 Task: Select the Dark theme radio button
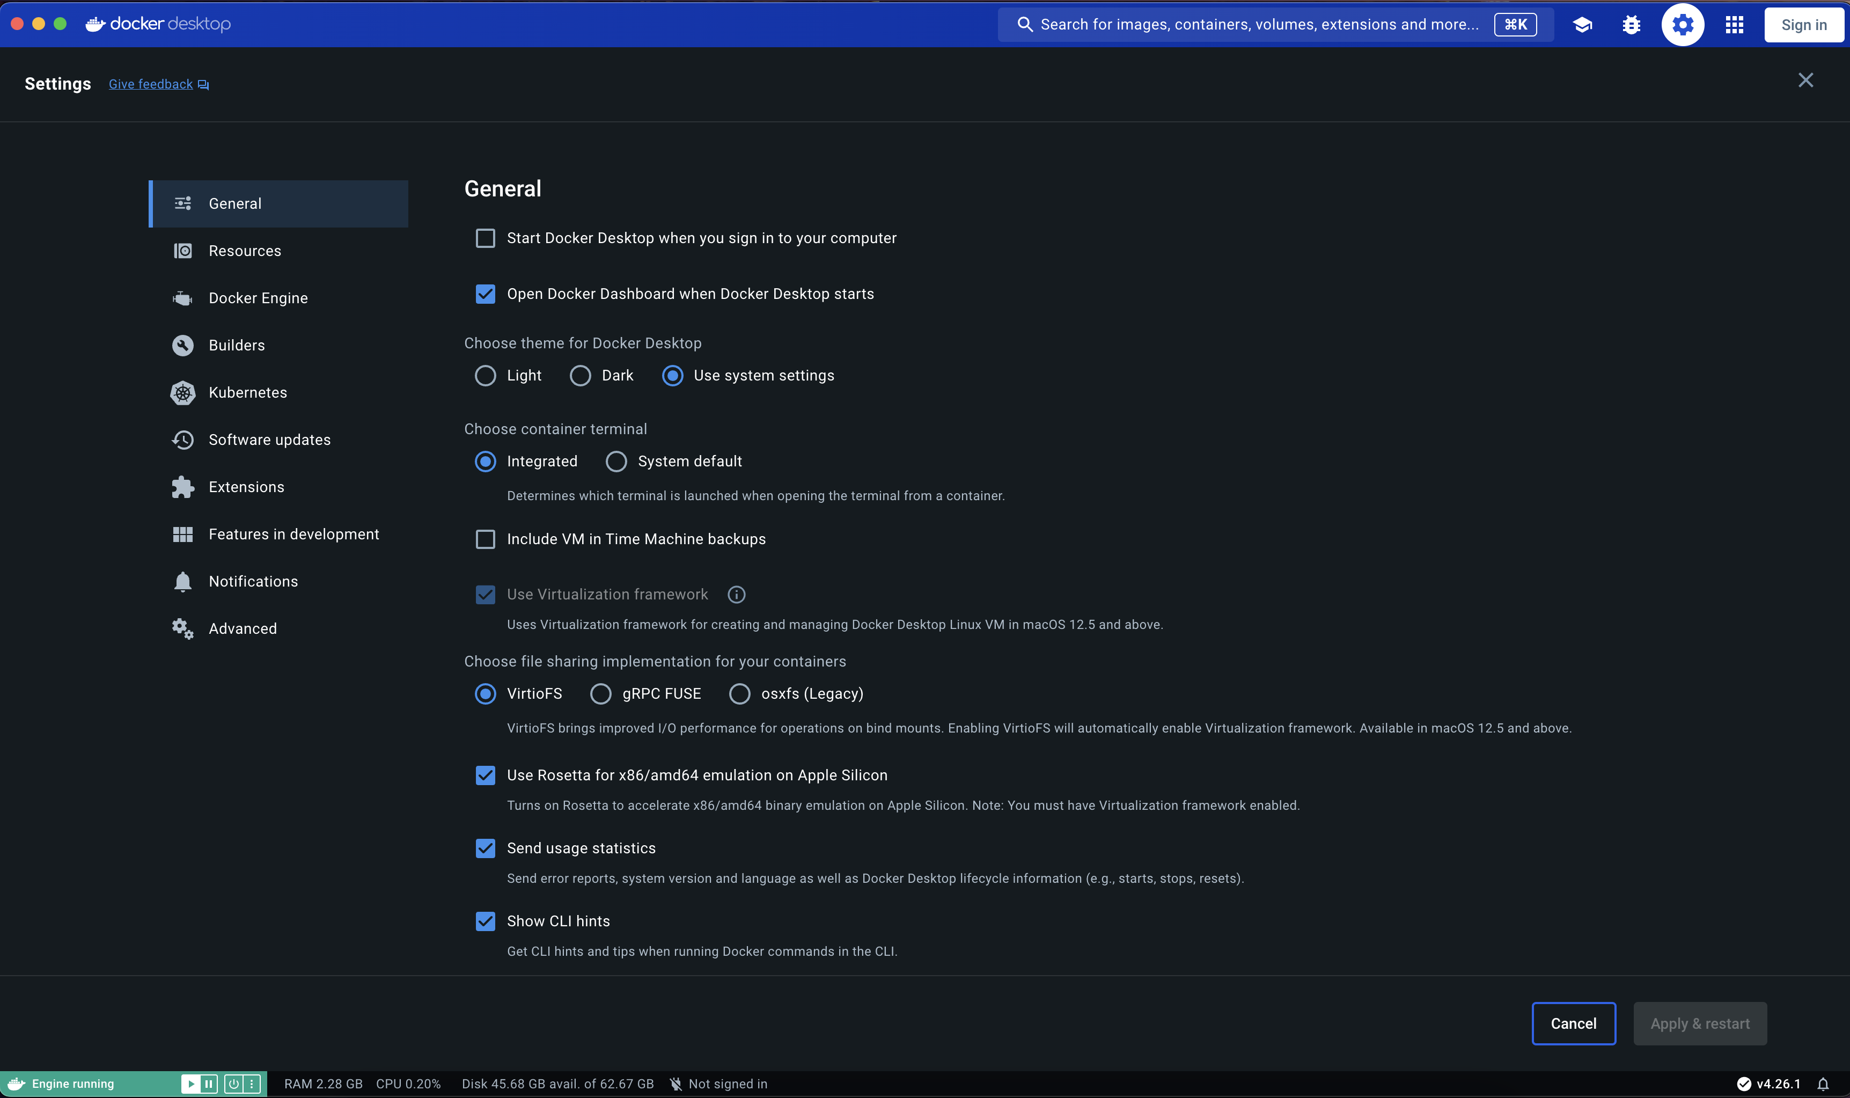click(x=580, y=376)
